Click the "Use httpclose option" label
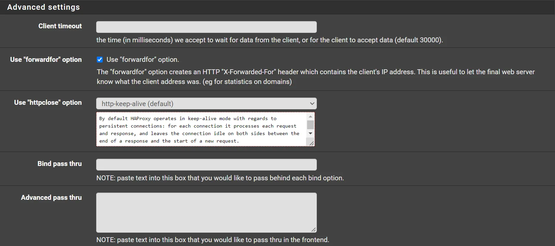The height and width of the screenshot is (246, 555). pyautogui.click(x=47, y=102)
